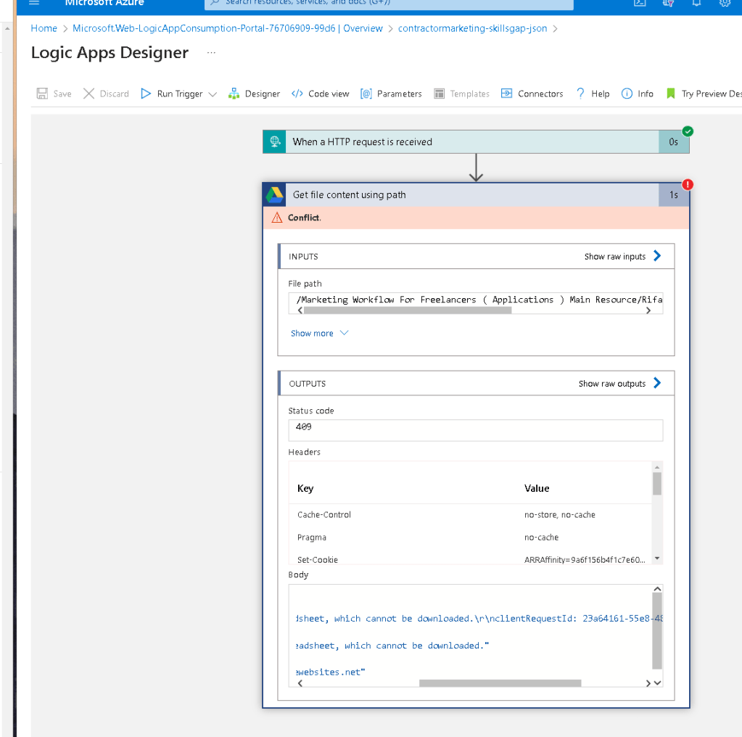The width and height of the screenshot is (742, 737).
Task: Click Show raw inputs
Action: [x=614, y=257]
